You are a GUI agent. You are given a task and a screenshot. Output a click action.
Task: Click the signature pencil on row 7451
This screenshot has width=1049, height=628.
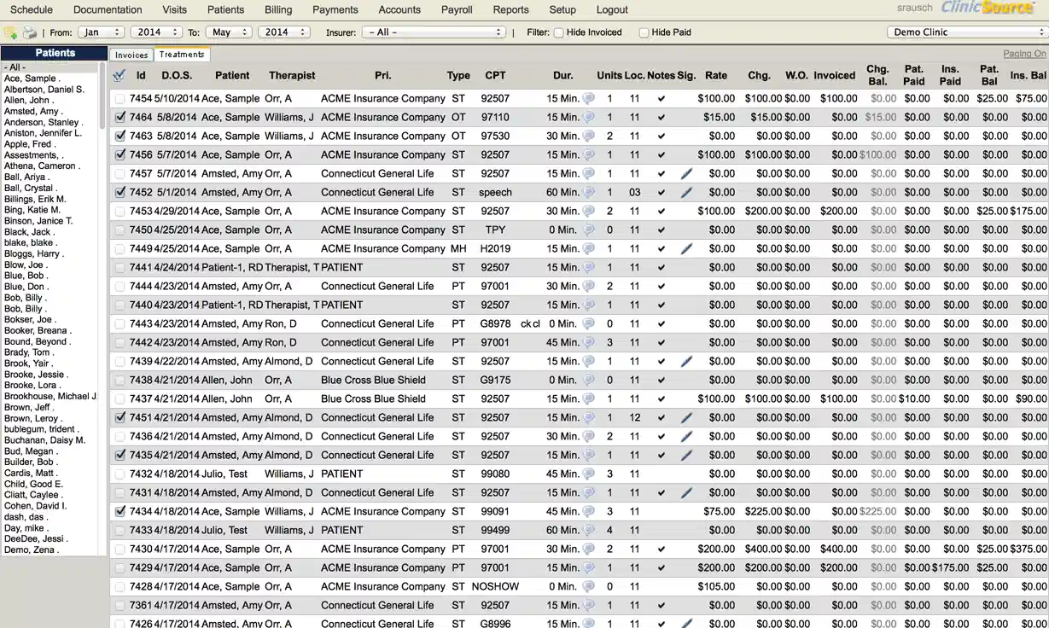pyautogui.click(x=686, y=417)
